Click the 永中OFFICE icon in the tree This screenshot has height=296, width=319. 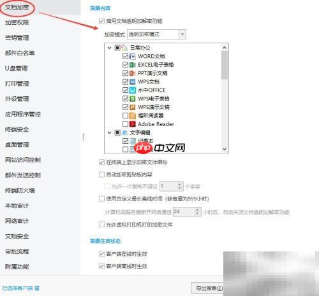[x=133, y=90]
